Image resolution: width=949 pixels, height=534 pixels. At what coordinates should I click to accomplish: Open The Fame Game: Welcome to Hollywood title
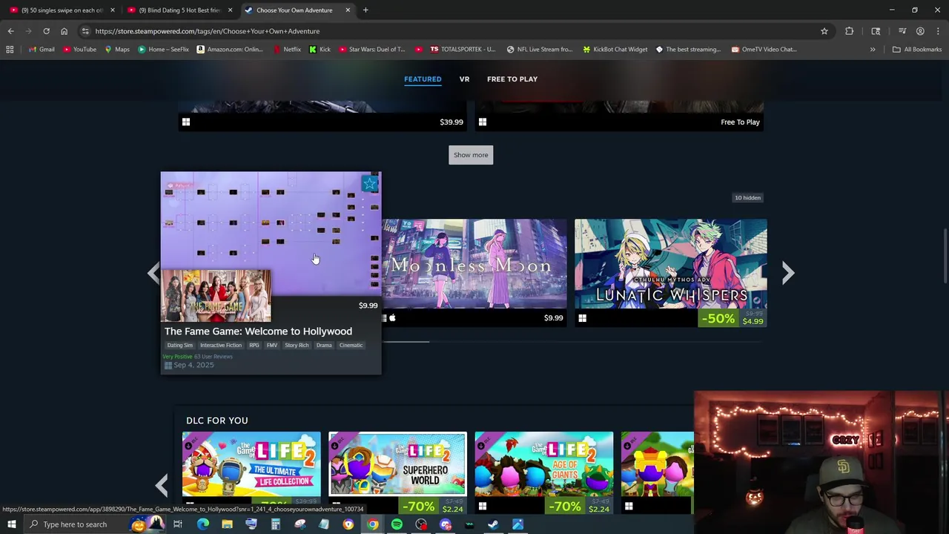(258, 332)
